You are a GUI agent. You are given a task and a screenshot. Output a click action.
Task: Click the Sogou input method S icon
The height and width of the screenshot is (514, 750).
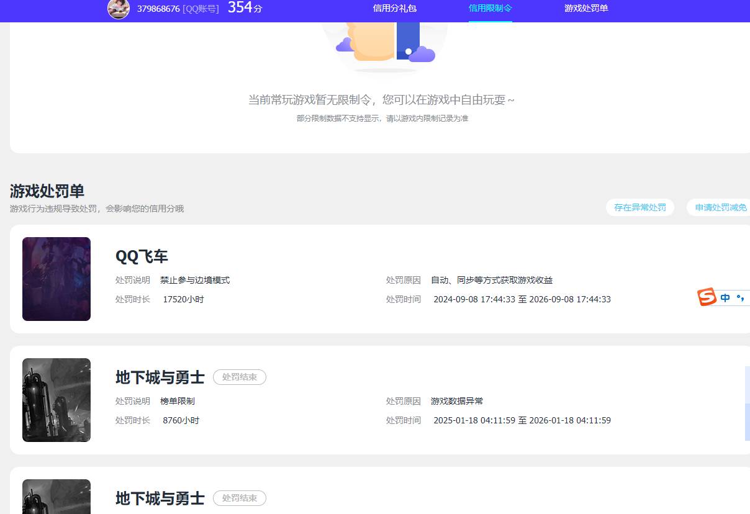tap(707, 297)
